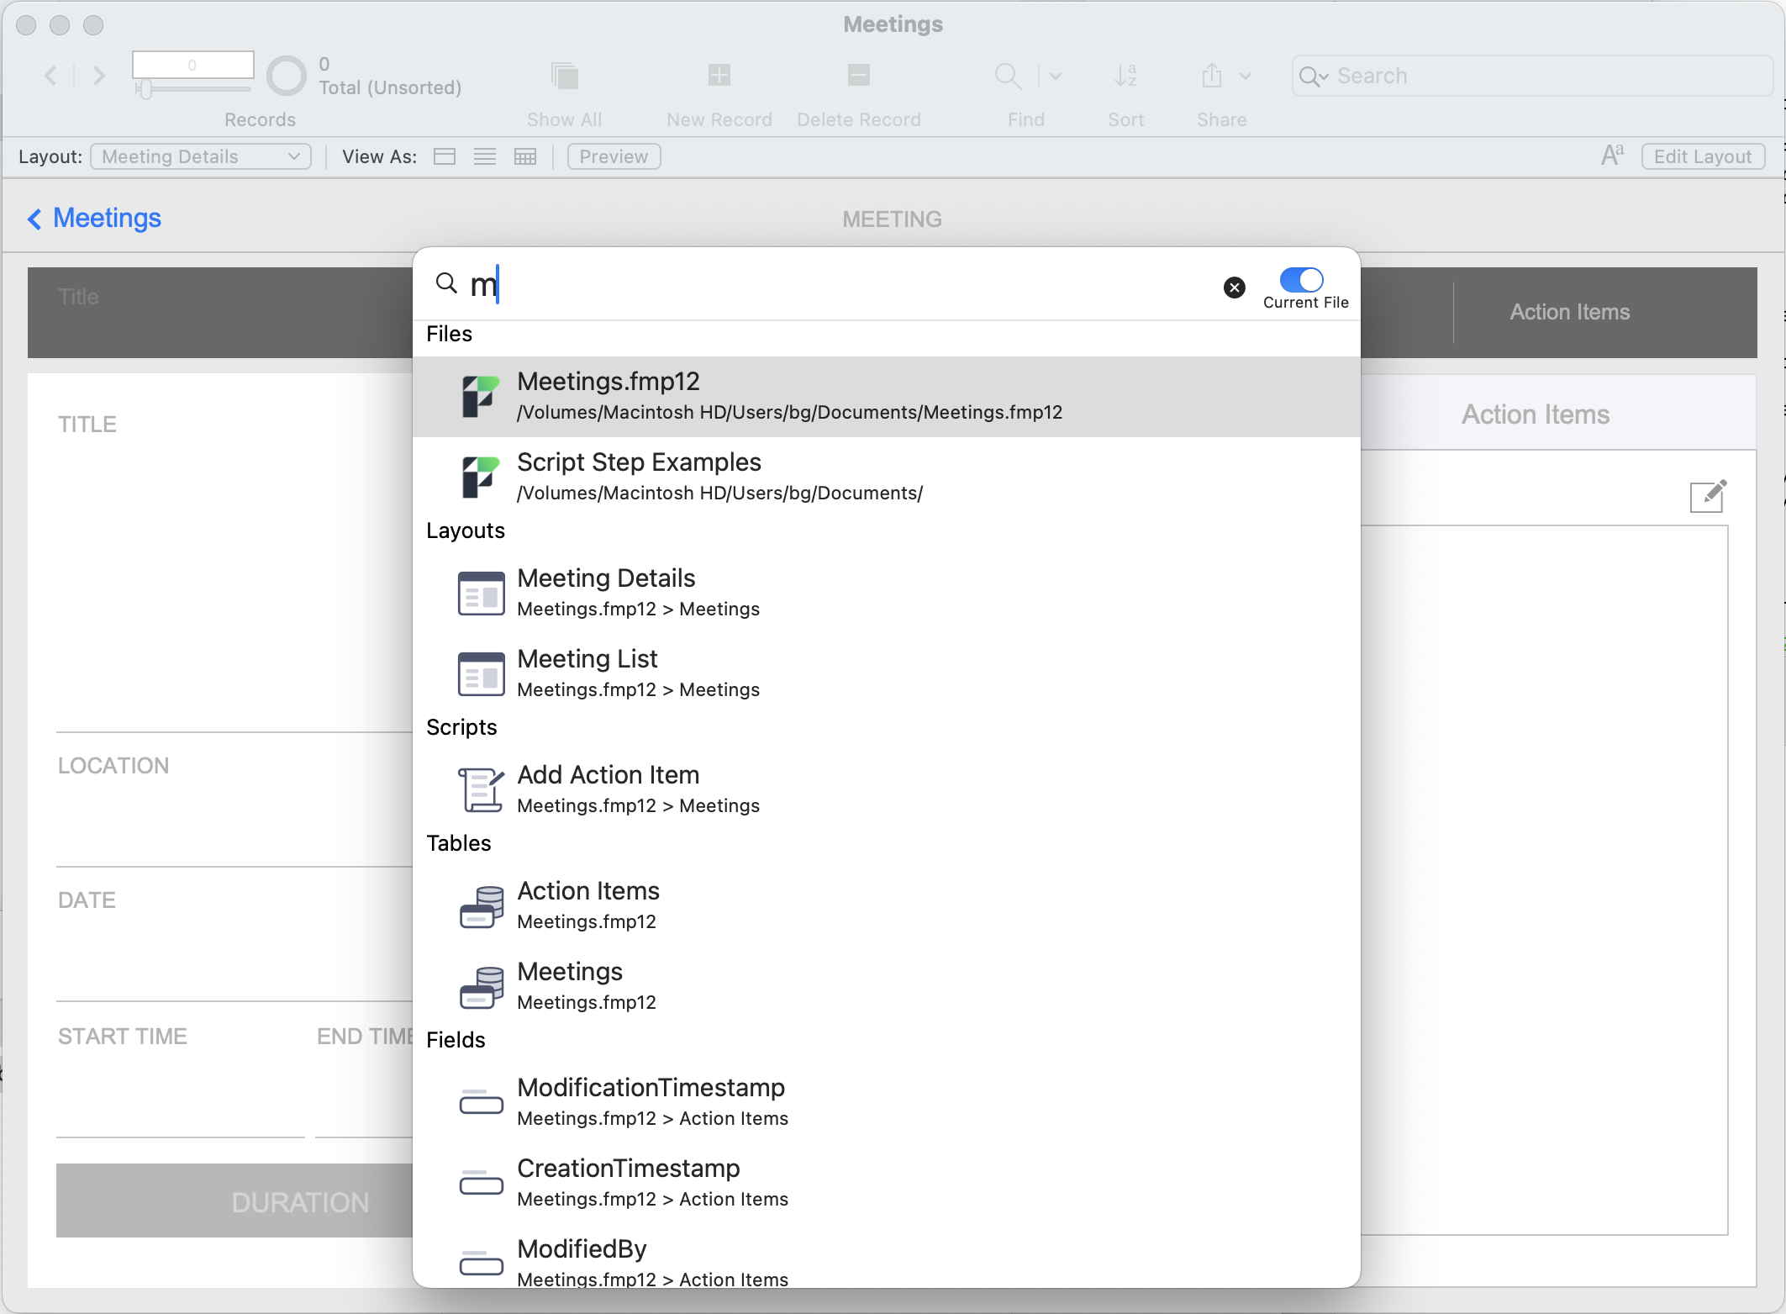Screen dimensions: 1786x1314
Task: Click the edit pencil icon in Action Items
Action: coord(1707,496)
